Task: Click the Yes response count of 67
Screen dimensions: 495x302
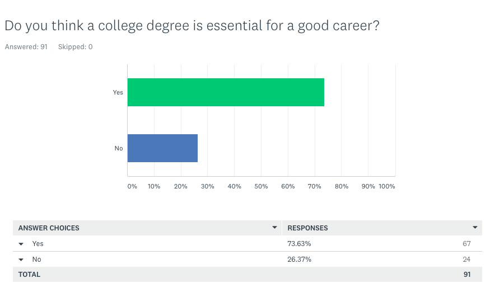Action: (x=466, y=244)
